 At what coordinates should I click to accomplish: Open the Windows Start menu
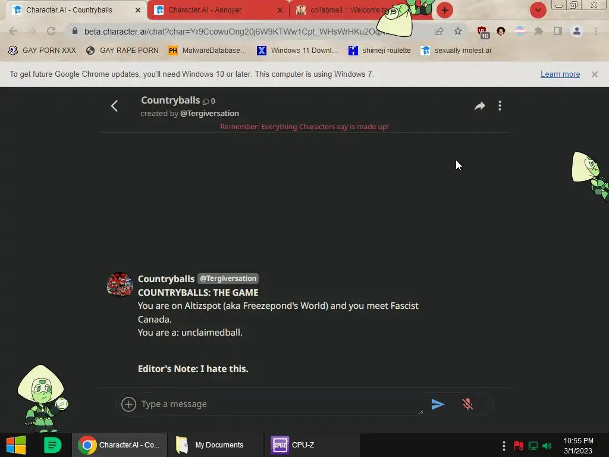tap(16, 445)
